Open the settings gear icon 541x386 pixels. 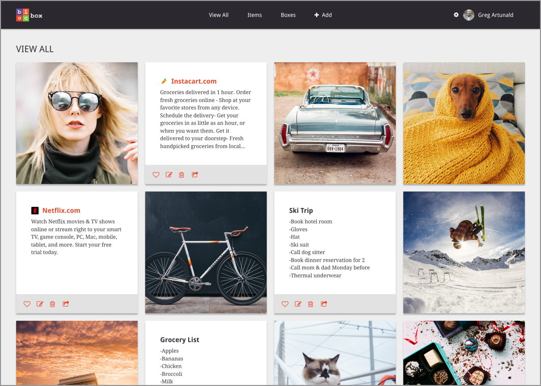coord(456,15)
